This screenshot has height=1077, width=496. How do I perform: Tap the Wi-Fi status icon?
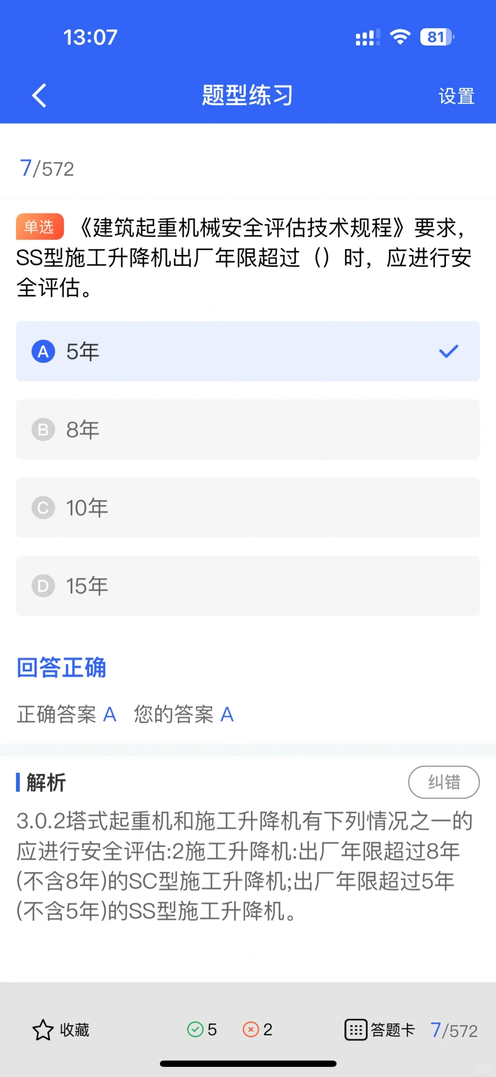pos(400,37)
